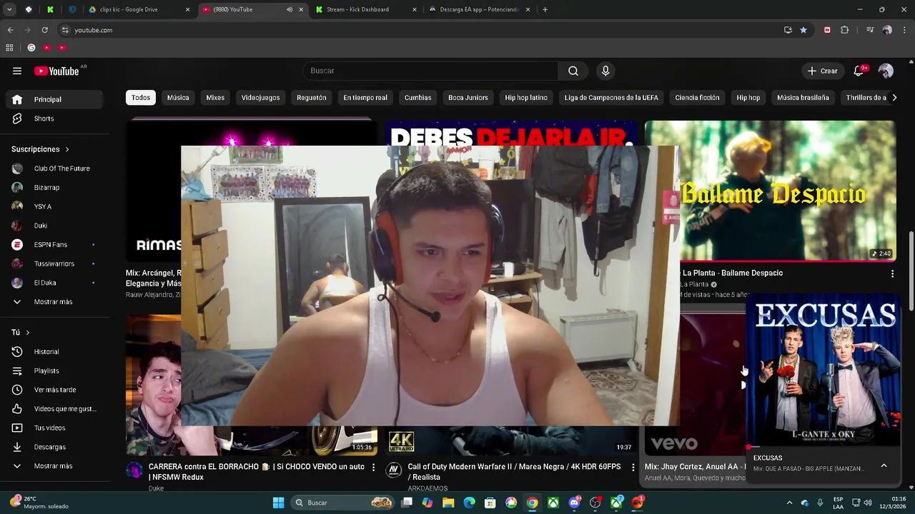Open the notifications bell
Image resolution: width=915 pixels, height=514 pixels.
pyautogui.click(x=859, y=71)
